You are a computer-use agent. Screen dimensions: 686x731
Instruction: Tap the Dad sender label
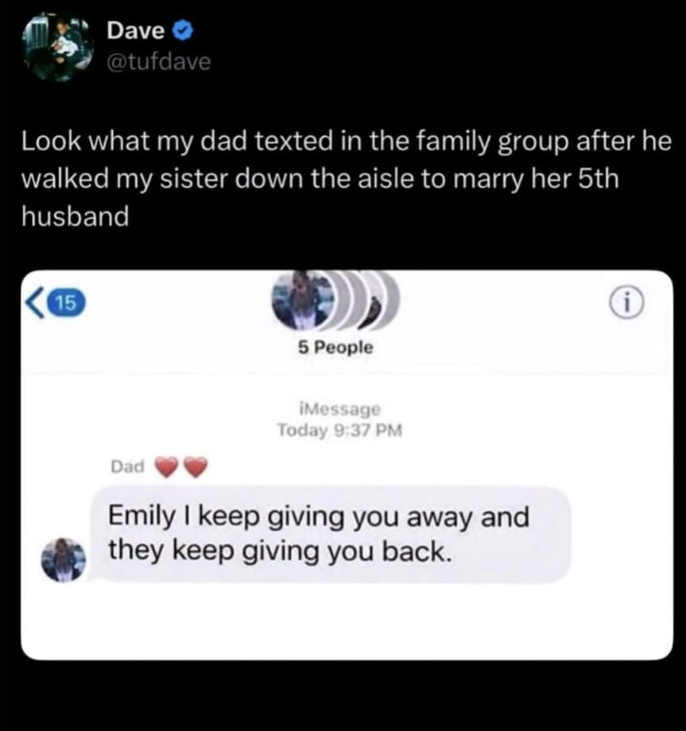tap(128, 466)
